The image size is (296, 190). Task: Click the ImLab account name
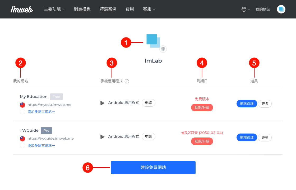153,61
